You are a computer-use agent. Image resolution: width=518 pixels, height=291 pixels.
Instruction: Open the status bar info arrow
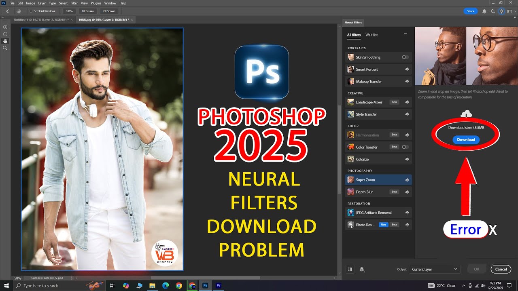tap(72, 278)
